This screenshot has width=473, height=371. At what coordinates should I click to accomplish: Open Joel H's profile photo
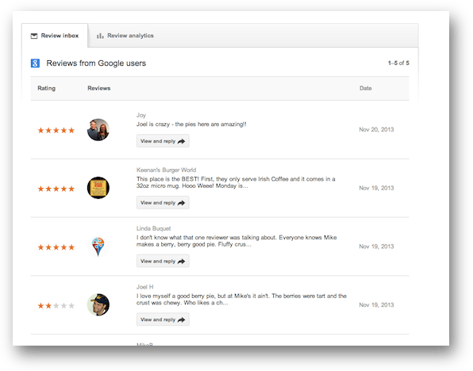(x=98, y=304)
